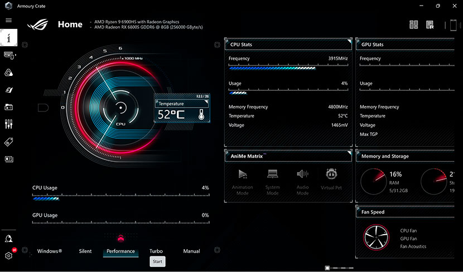Click the RAM 16% circular gauge

pos(374,182)
